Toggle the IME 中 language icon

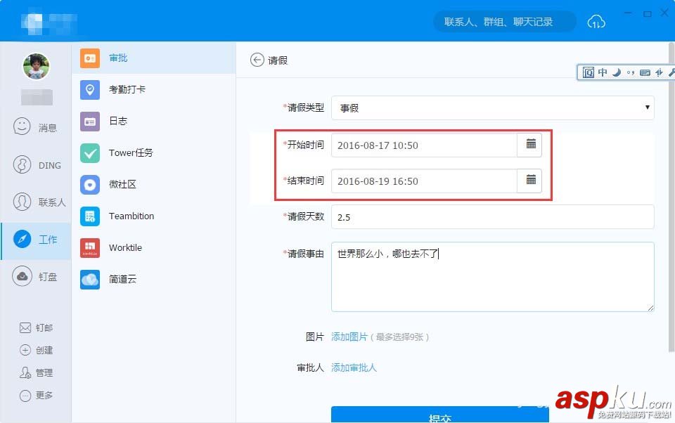click(x=603, y=72)
